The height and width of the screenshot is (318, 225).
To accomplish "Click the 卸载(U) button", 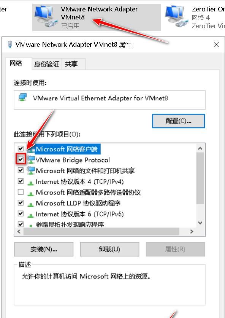I will [110, 249].
